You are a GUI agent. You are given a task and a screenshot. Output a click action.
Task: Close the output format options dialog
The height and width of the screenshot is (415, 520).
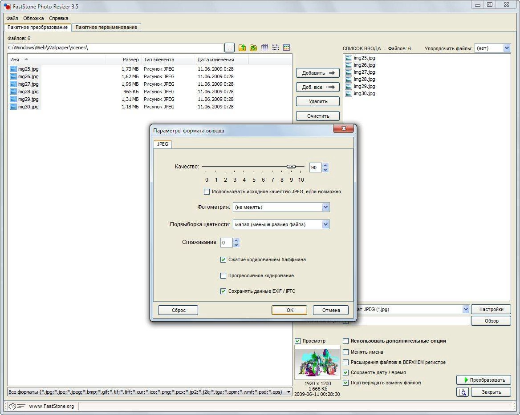coord(344,128)
